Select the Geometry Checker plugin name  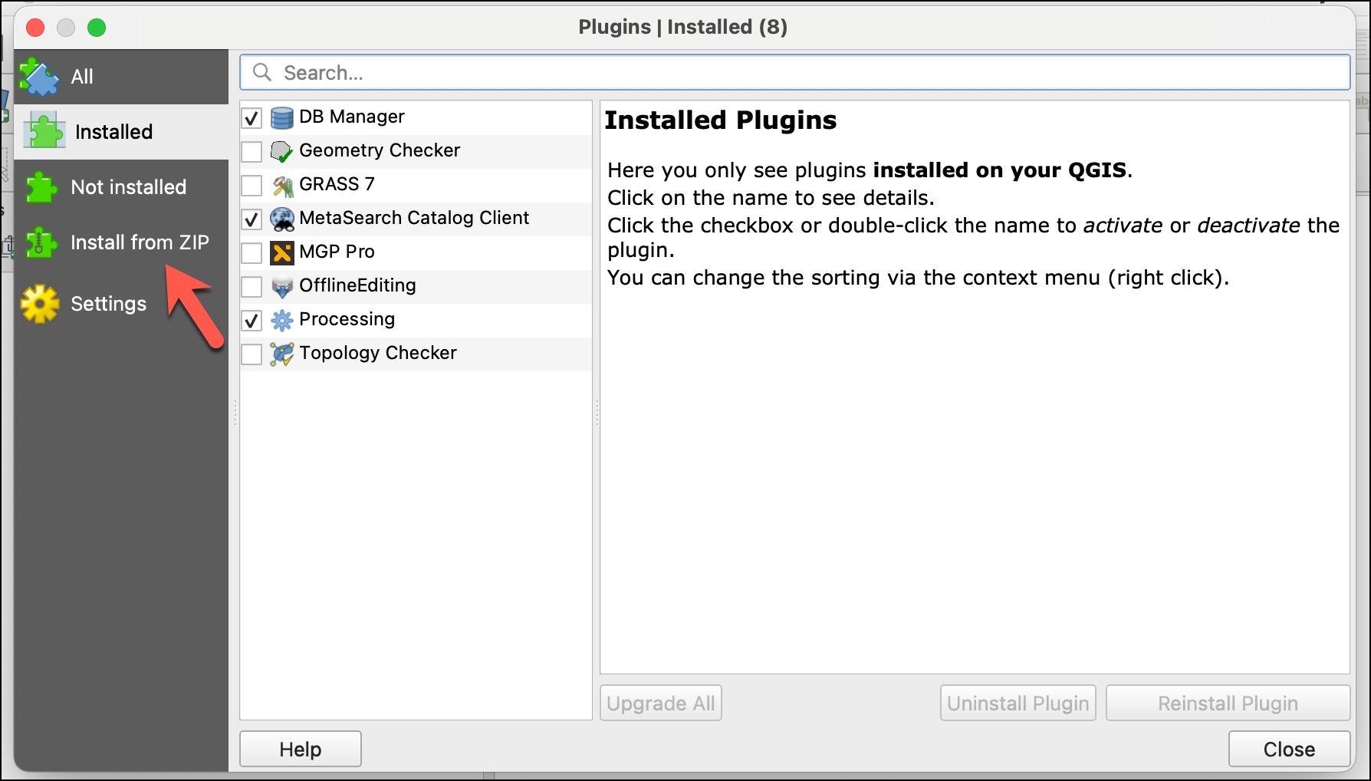pyautogui.click(x=380, y=150)
